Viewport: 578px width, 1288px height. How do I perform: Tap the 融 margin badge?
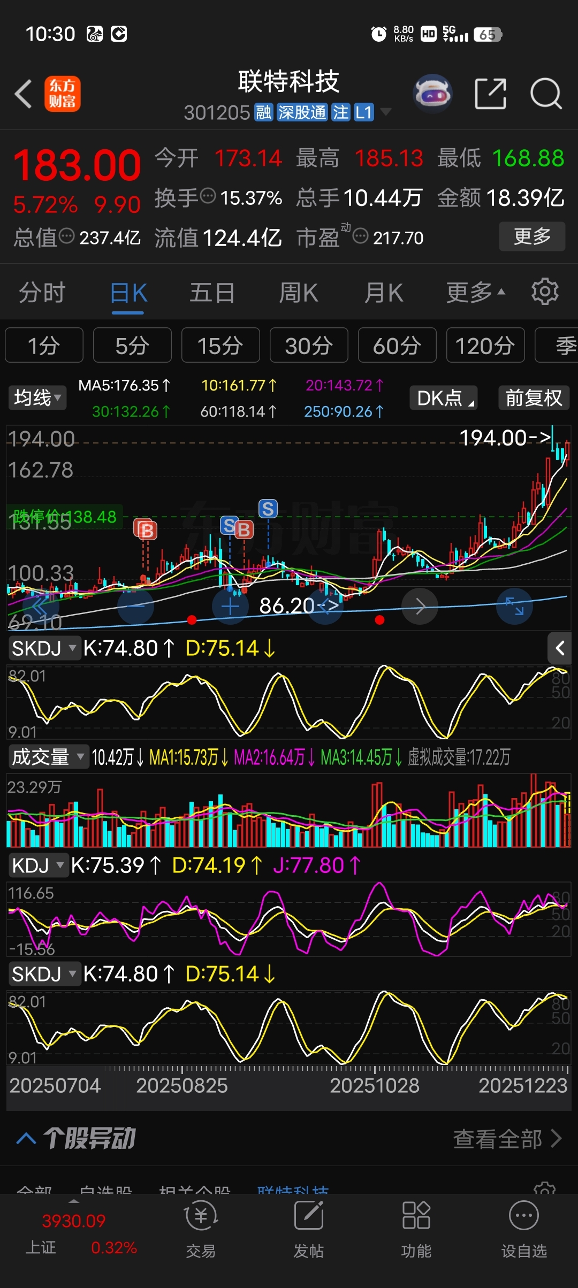click(x=263, y=112)
